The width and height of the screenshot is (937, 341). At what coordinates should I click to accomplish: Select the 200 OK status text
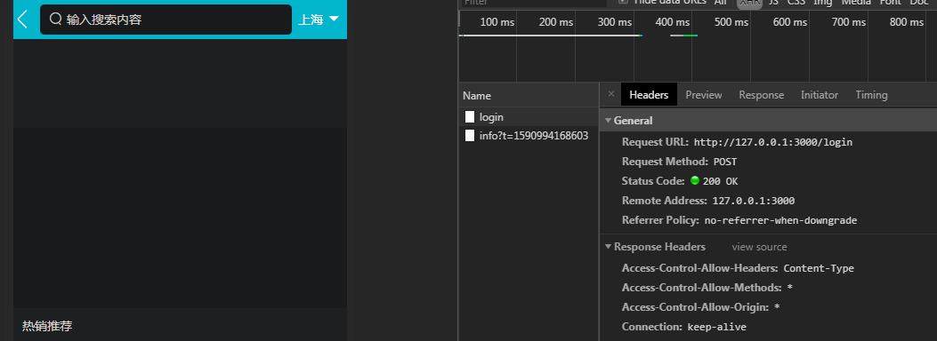point(720,181)
